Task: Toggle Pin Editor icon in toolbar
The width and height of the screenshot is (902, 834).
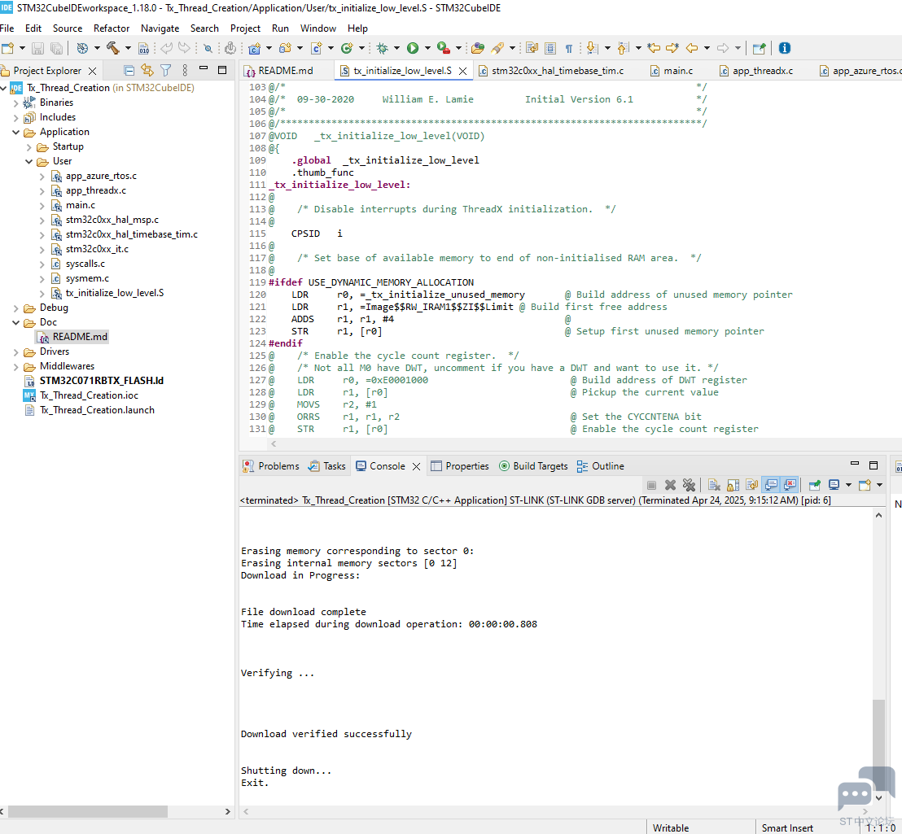Action: (759, 48)
